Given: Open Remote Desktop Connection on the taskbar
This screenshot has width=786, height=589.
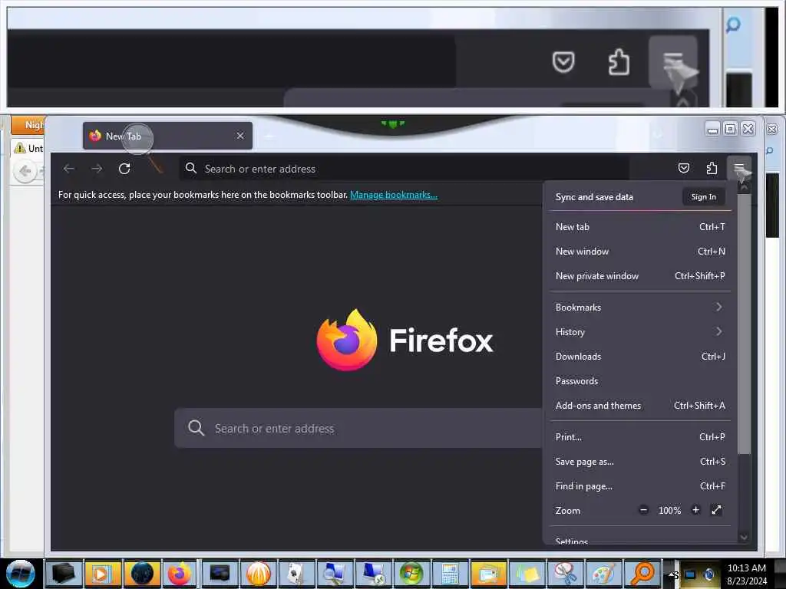Looking at the screenshot, I should click(374, 574).
